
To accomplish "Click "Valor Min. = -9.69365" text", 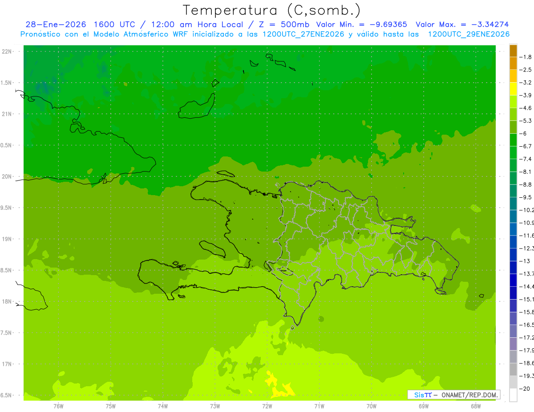I will pos(361,24).
